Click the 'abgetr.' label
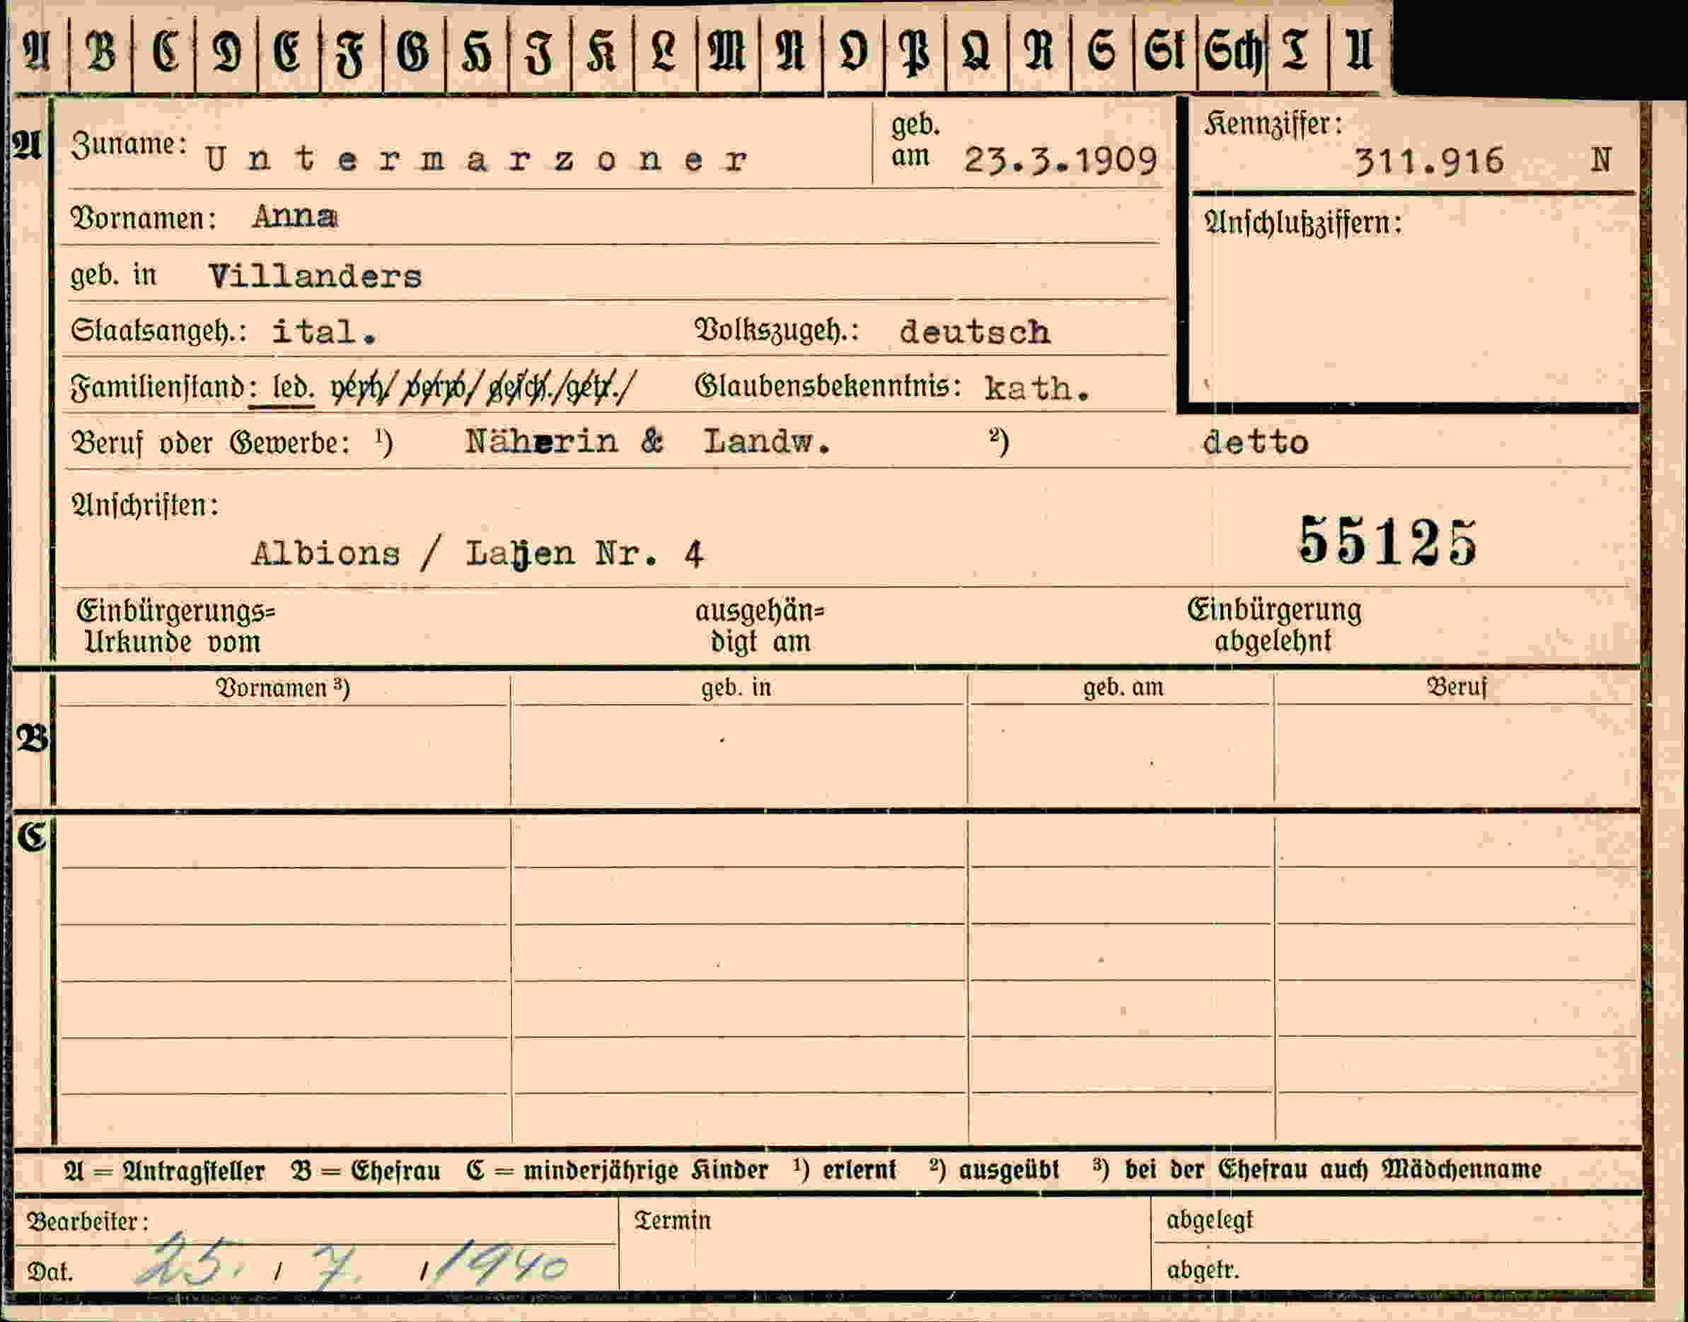Image resolution: width=1688 pixels, height=1322 pixels. click(x=1203, y=1270)
